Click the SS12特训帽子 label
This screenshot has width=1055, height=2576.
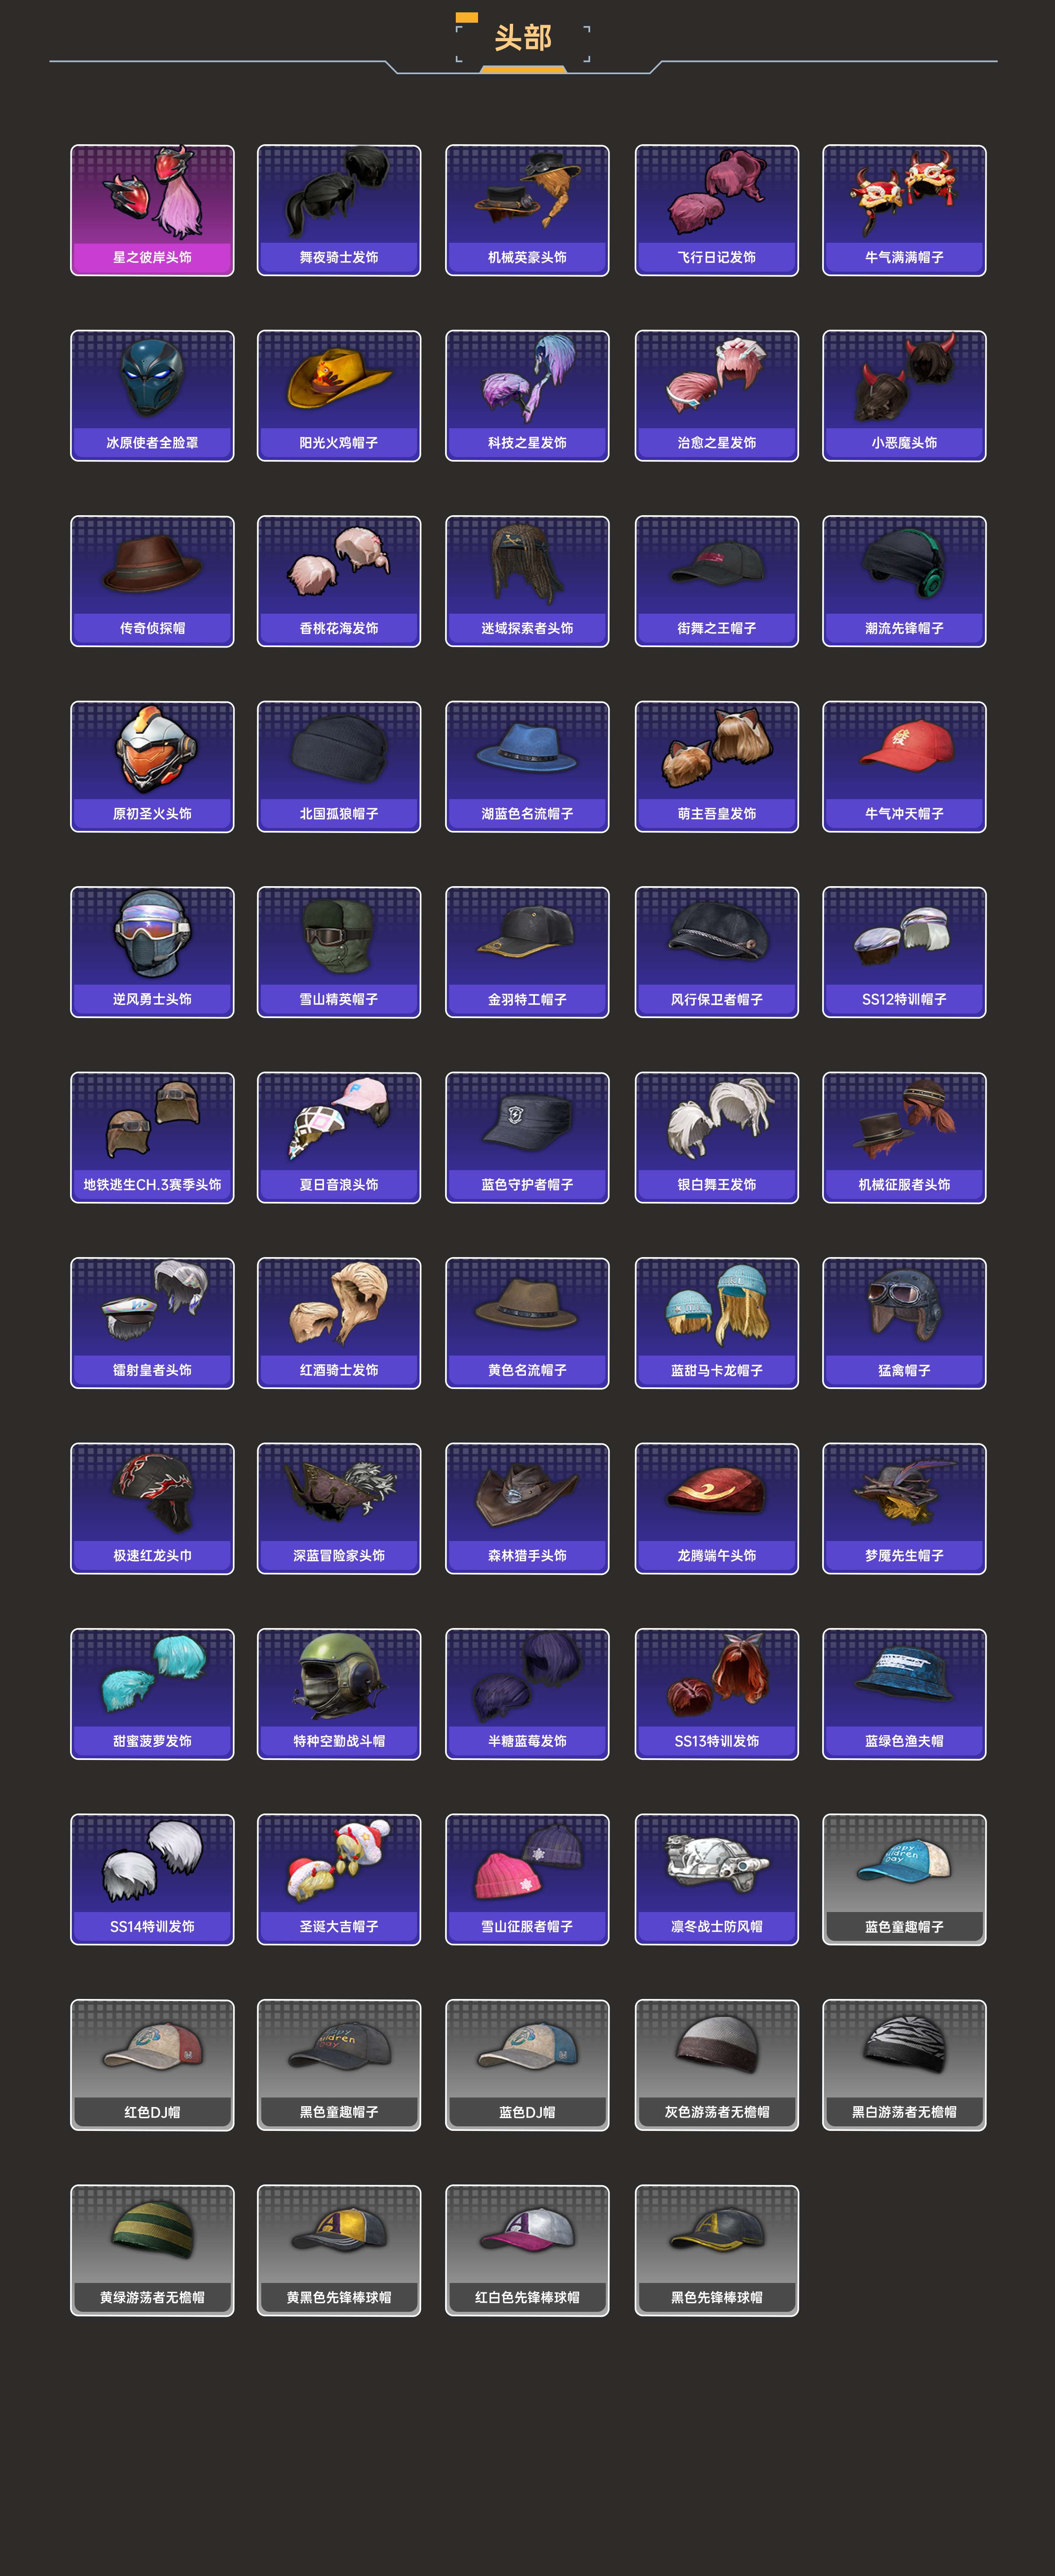pyautogui.click(x=904, y=1000)
